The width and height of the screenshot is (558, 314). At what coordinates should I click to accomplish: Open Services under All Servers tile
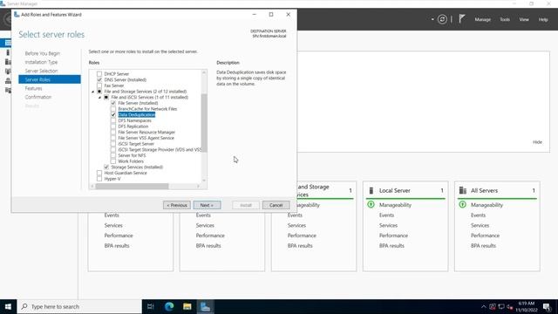tap(480, 225)
